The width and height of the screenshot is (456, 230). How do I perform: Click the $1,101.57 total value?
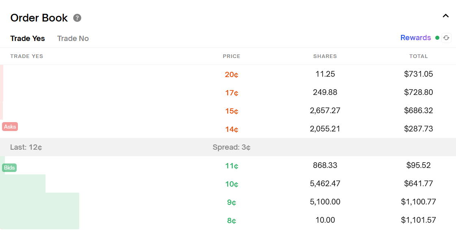[418, 220]
